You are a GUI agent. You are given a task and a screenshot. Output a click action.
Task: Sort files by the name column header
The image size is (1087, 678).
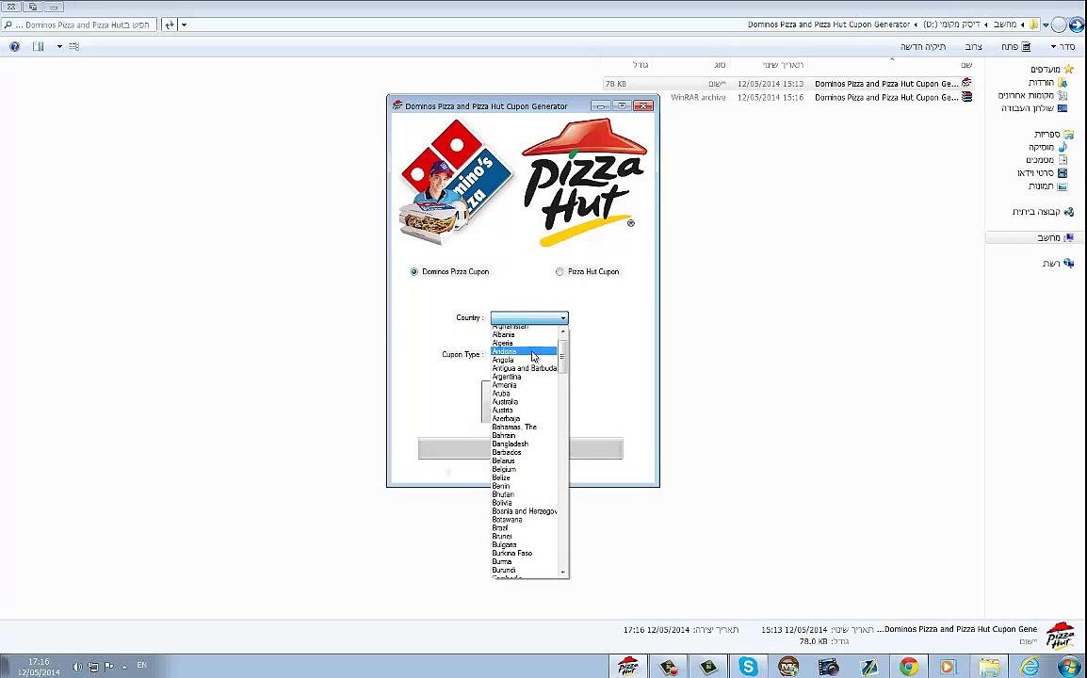coord(966,64)
